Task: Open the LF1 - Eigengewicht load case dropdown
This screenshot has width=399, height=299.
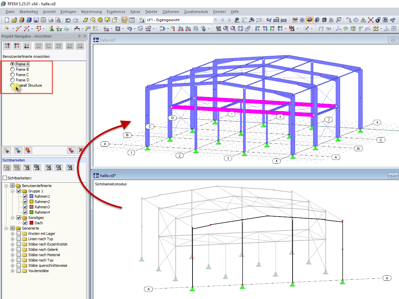Action: tap(215, 20)
